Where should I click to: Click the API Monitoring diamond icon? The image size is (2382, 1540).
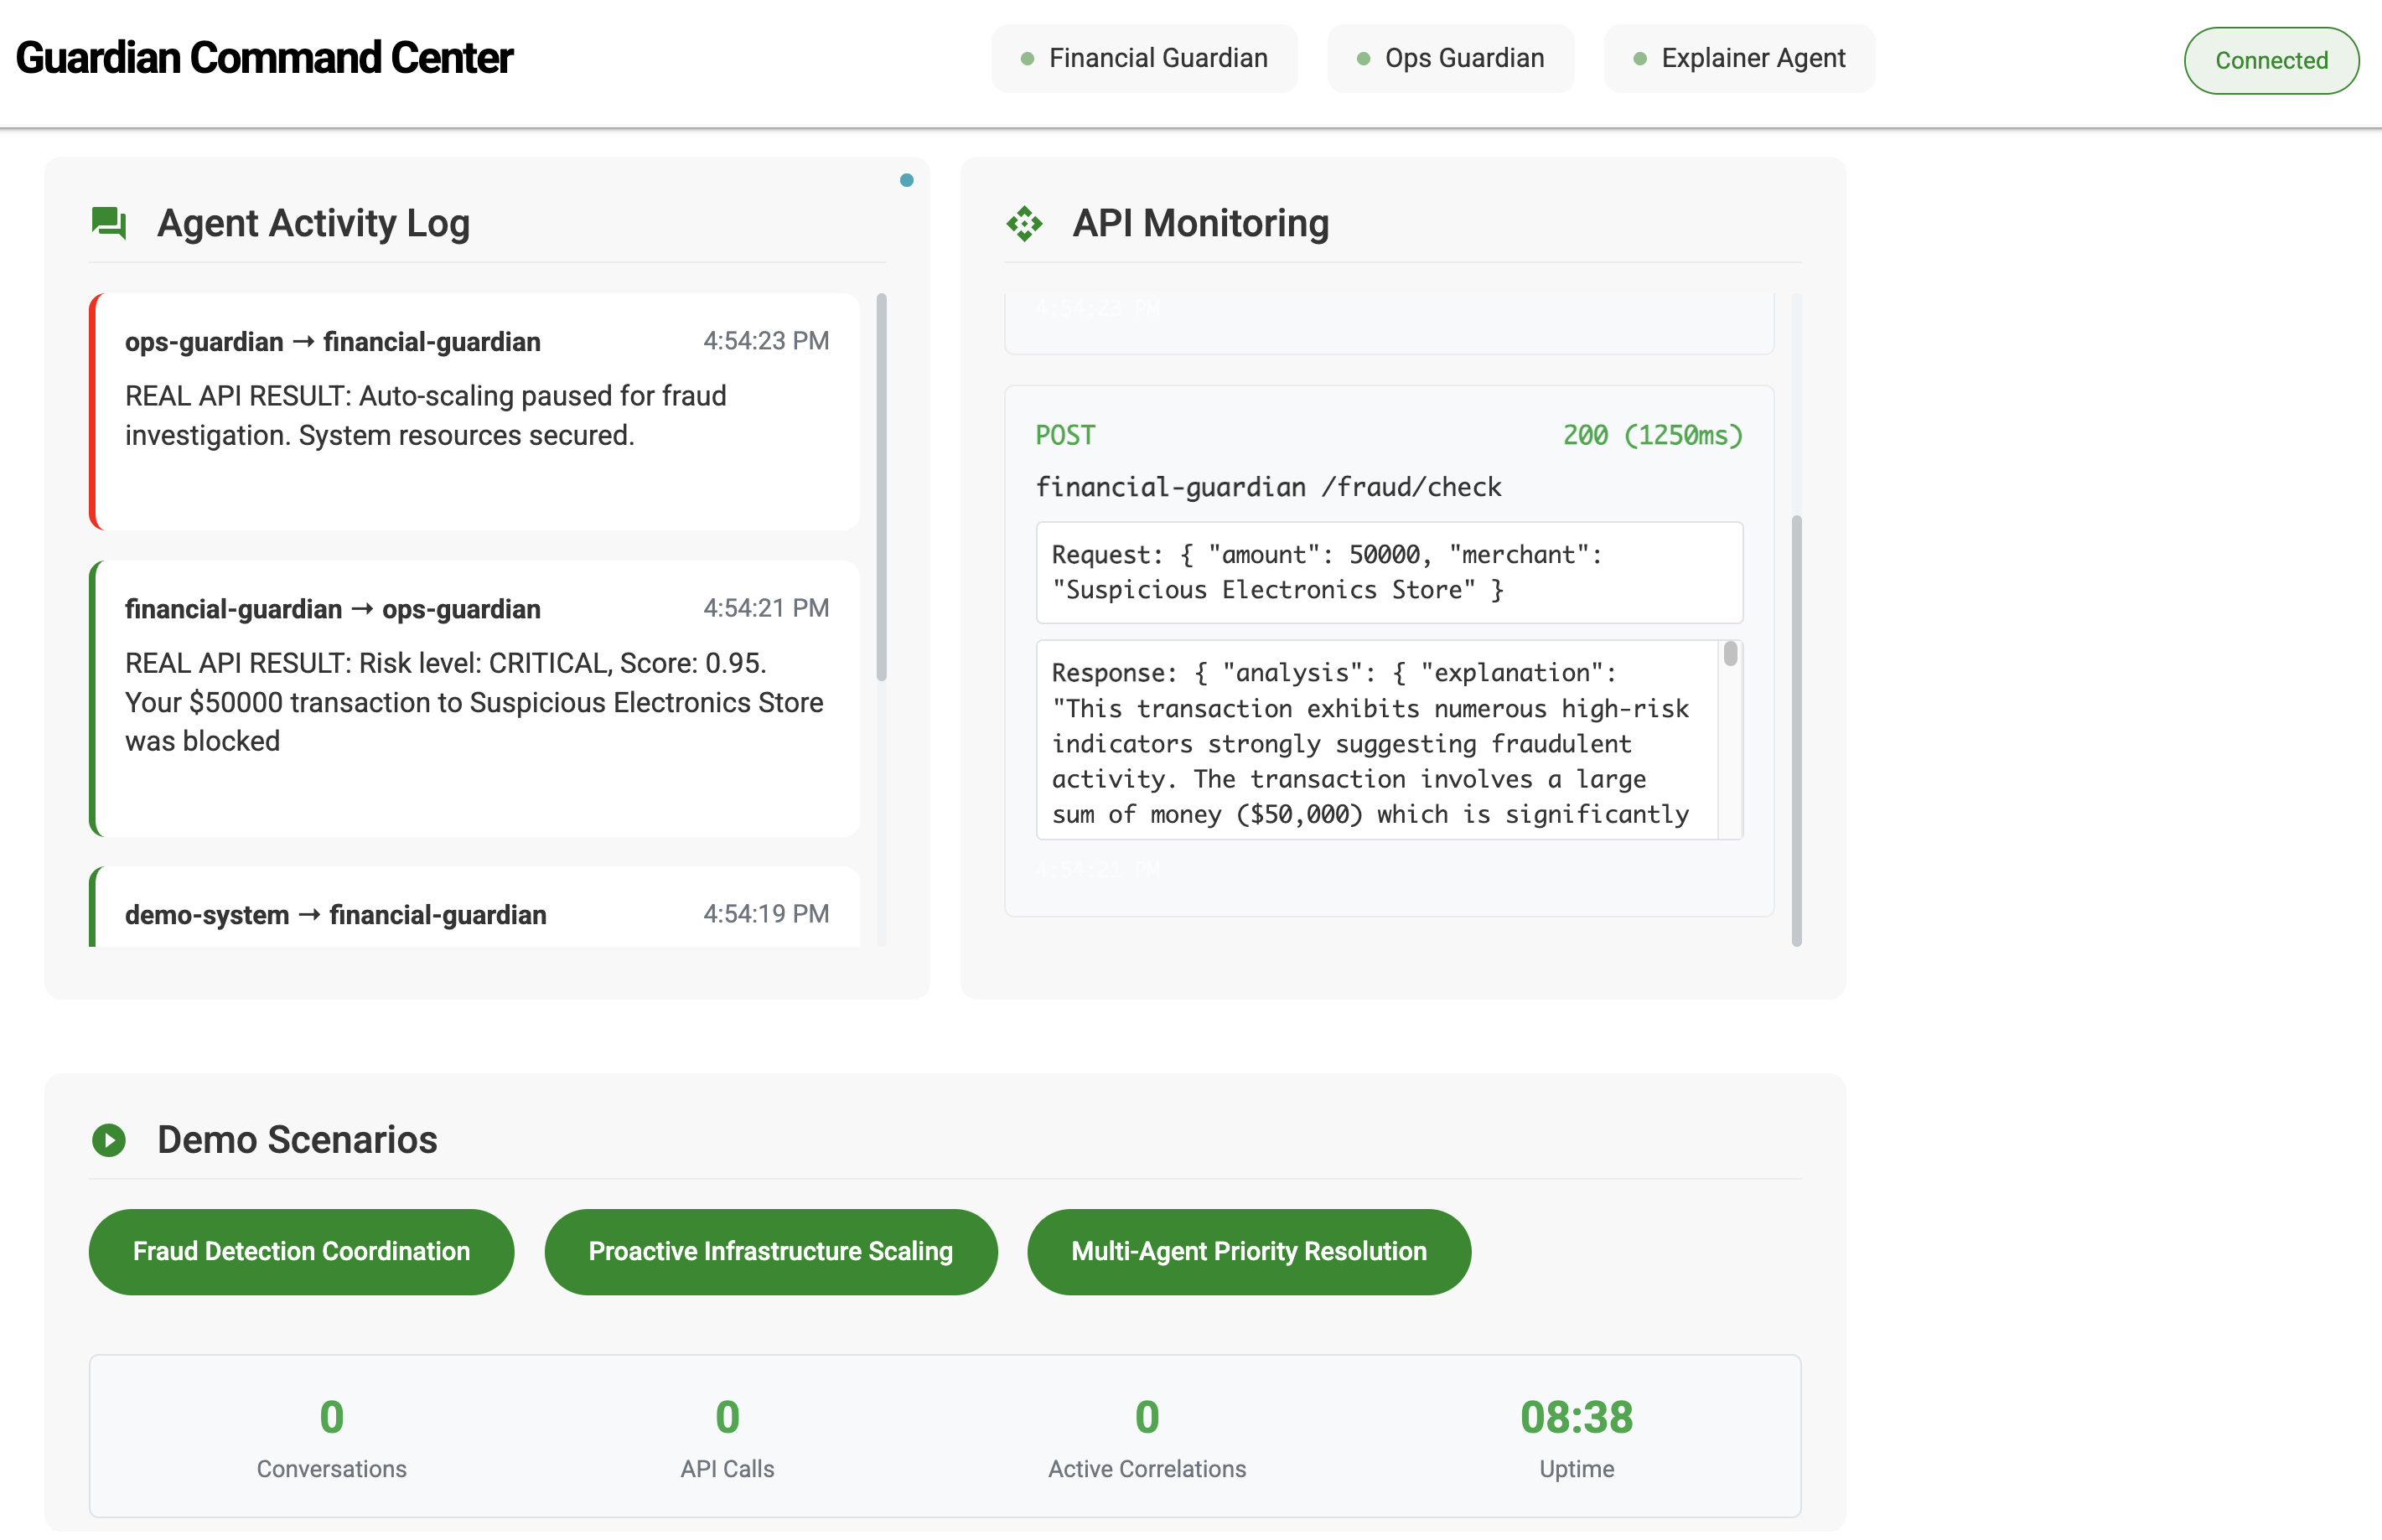pos(1024,223)
